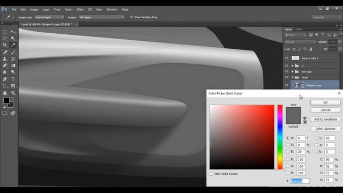Open the Essentials workspace dropdown
Image resolution: width=343 pixels, height=193 pixels.
pyautogui.click(x=326, y=17)
